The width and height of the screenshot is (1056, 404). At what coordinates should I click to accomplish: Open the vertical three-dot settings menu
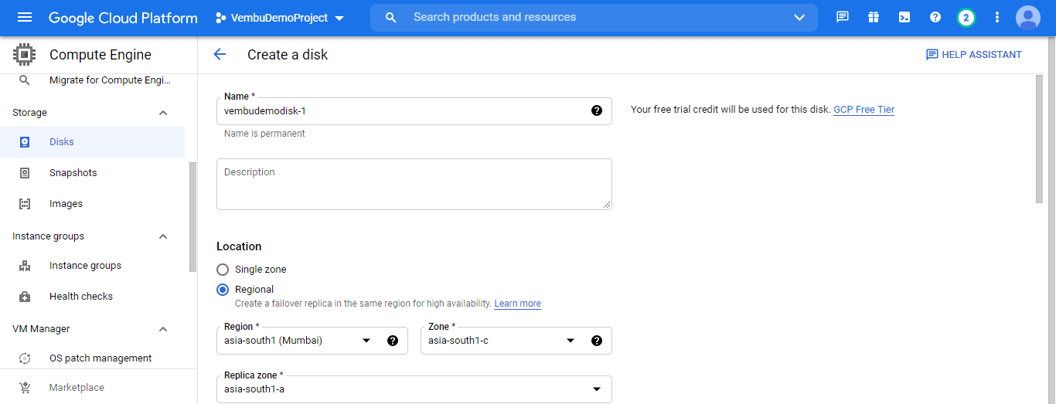click(x=997, y=17)
